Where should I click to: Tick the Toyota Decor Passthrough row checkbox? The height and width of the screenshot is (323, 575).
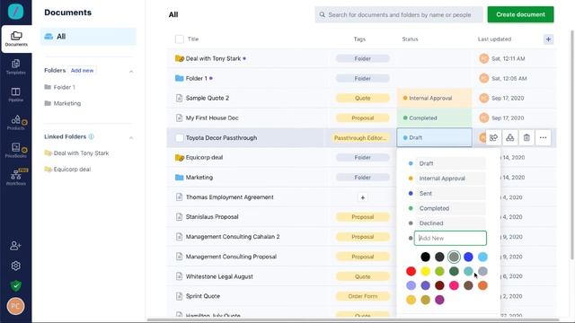(180, 137)
